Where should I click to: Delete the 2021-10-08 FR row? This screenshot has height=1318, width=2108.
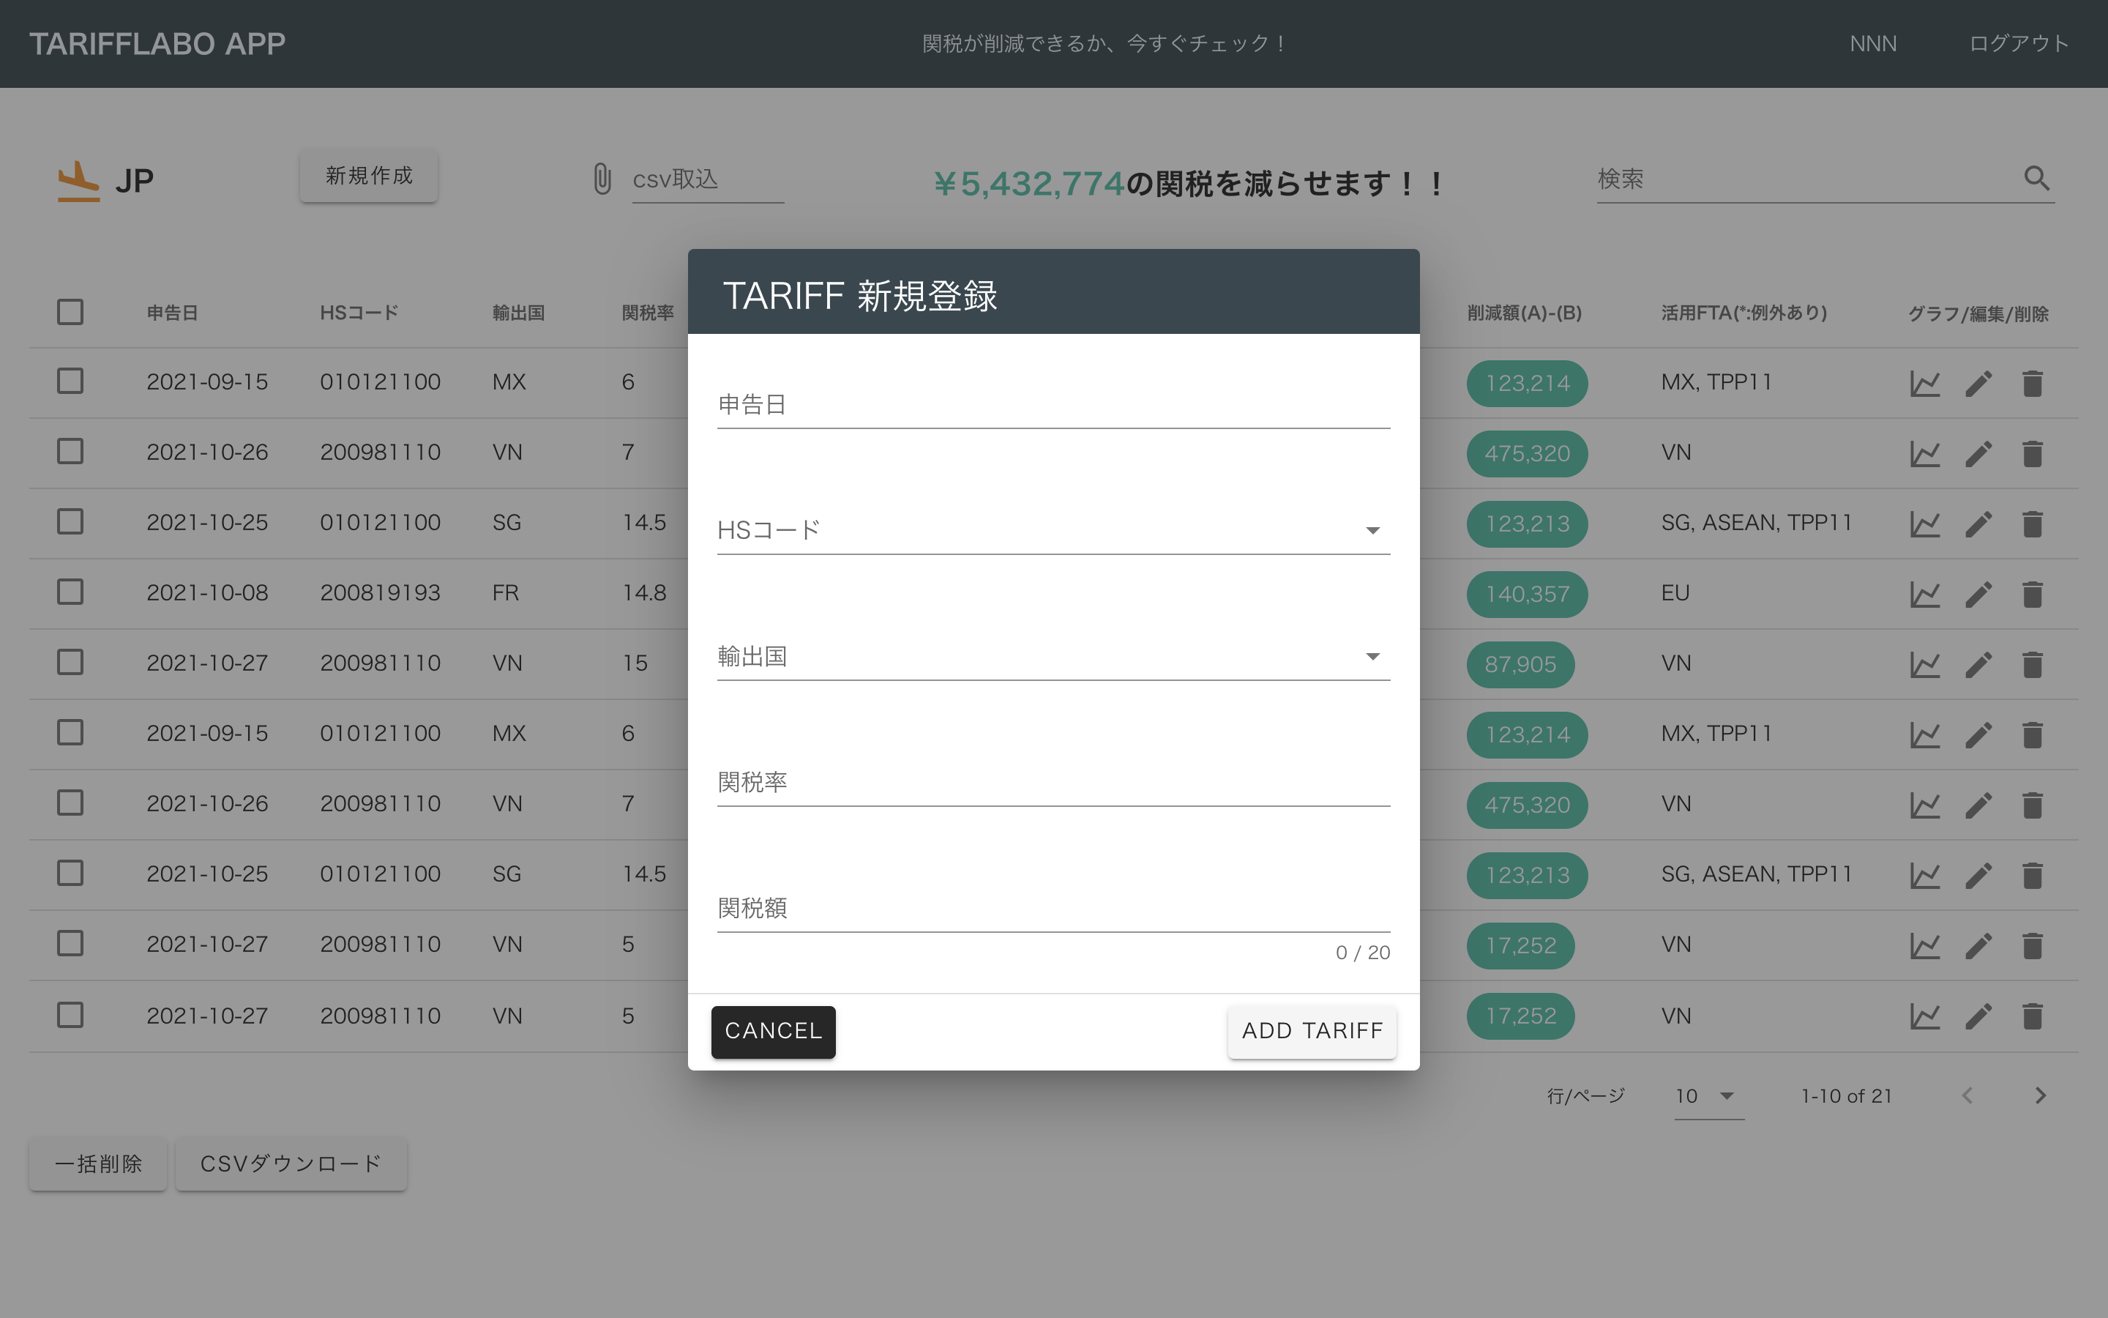click(2032, 595)
